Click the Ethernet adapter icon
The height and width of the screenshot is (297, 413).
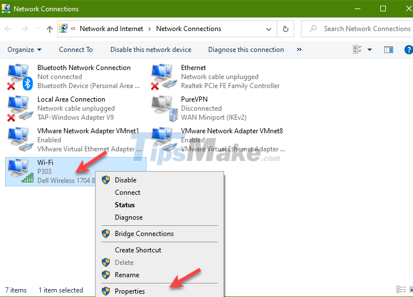(x=164, y=77)
